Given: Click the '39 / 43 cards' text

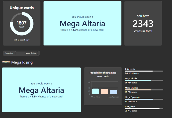Looking at the screenshot, I should coord(131,111).
